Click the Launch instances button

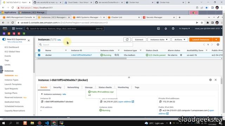[201, 40]
